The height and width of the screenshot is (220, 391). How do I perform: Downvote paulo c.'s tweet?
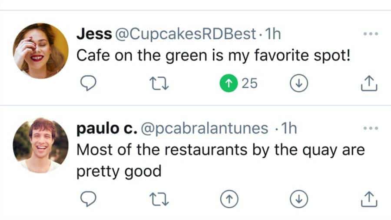pyautogui.click(x=298, y=199)
